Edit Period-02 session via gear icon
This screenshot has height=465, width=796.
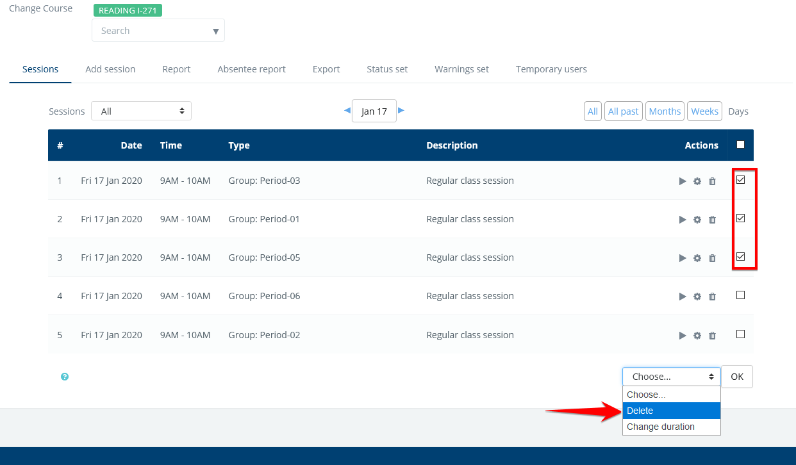697,336
